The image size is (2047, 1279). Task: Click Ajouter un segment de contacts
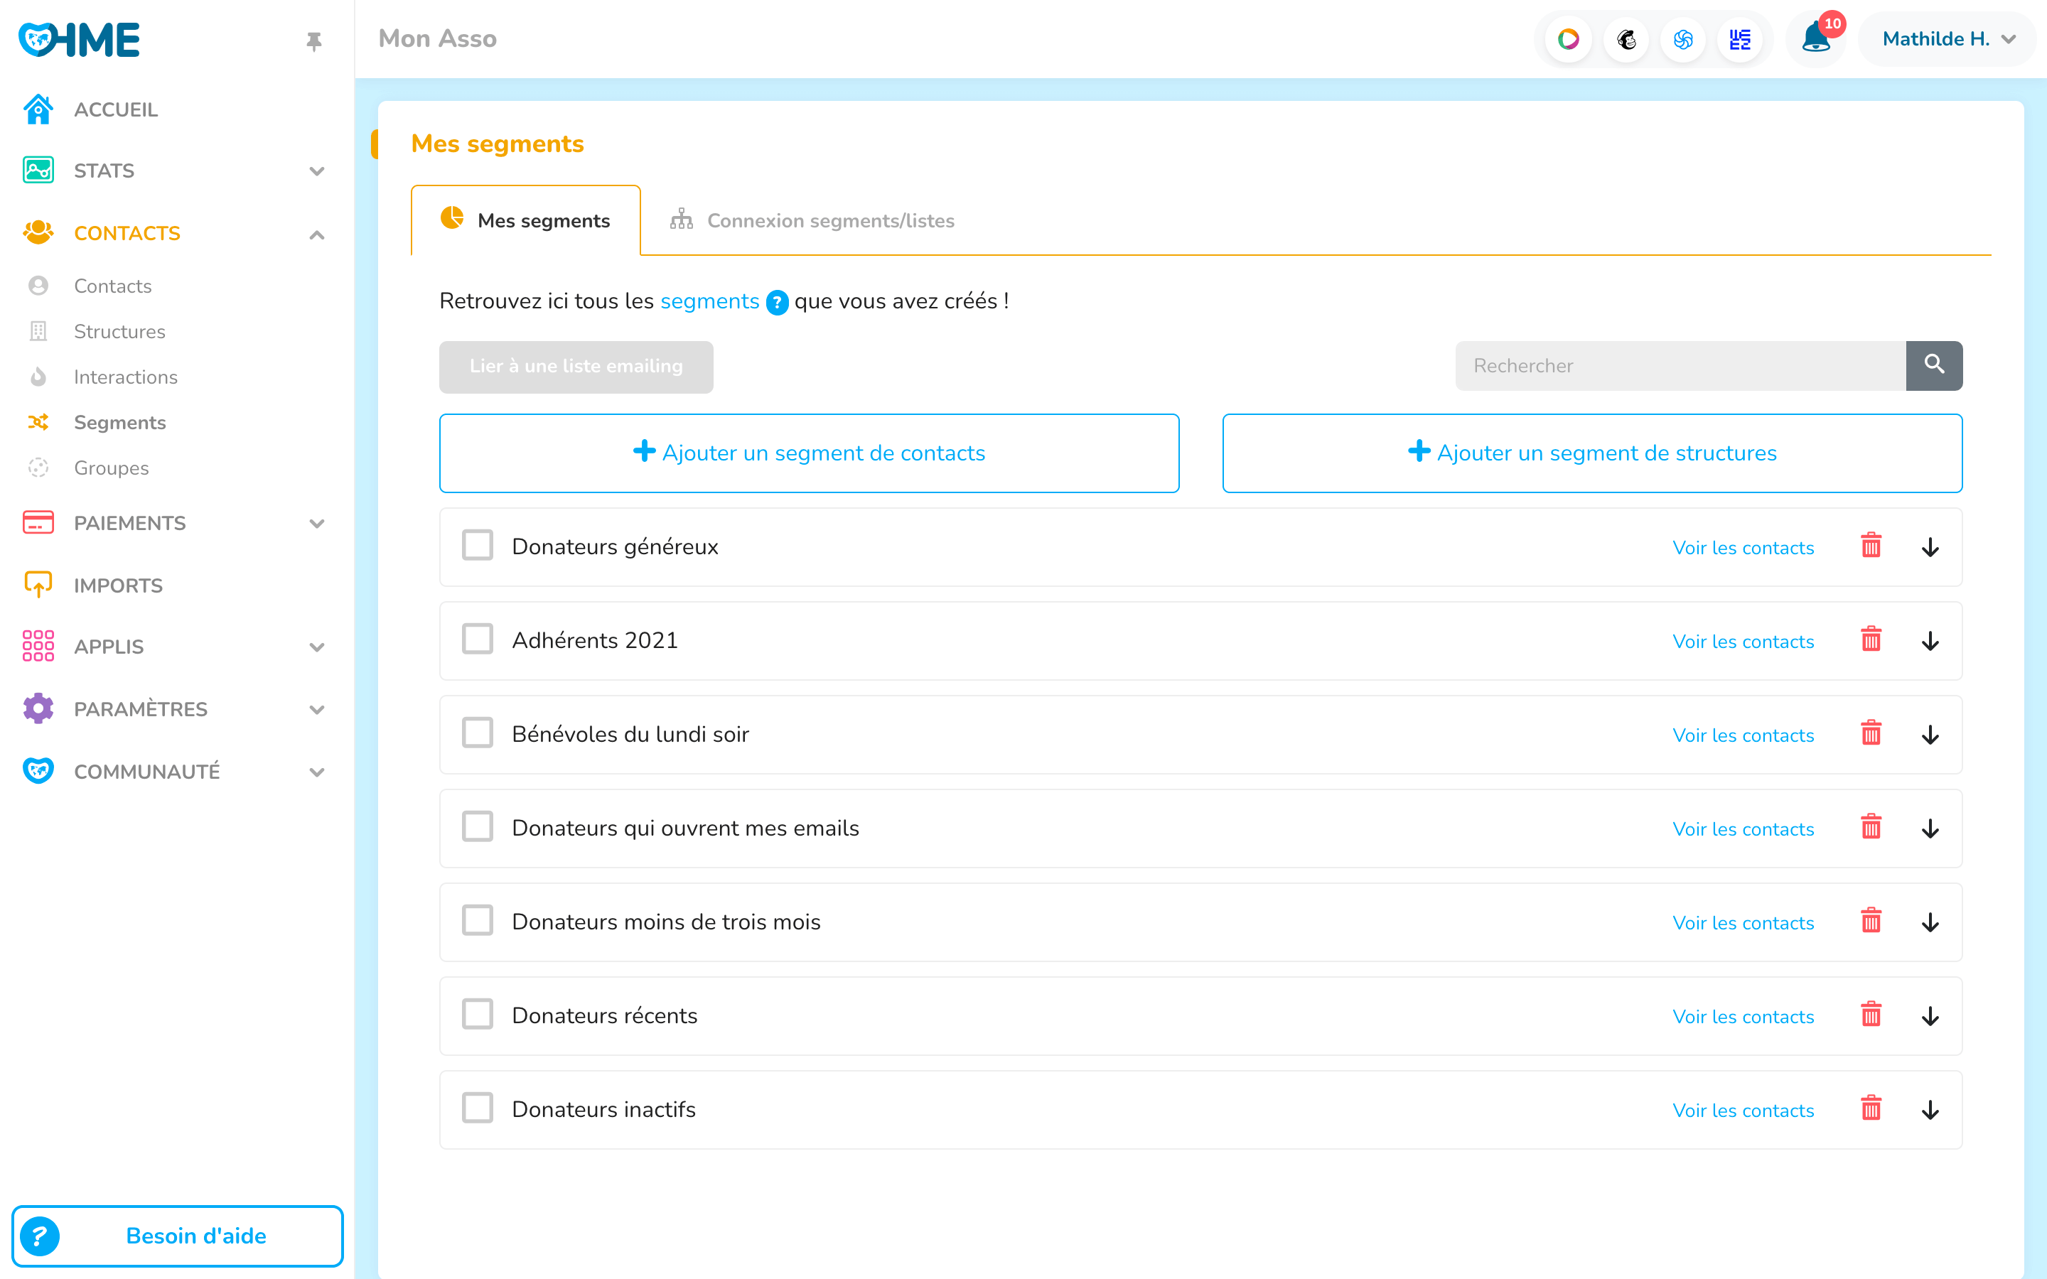(809, 453)
